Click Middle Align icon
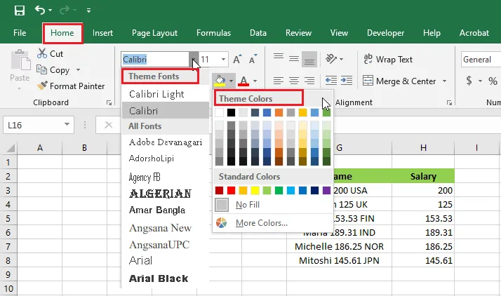Viewport: 501px width, 296px height. point(293,59)
